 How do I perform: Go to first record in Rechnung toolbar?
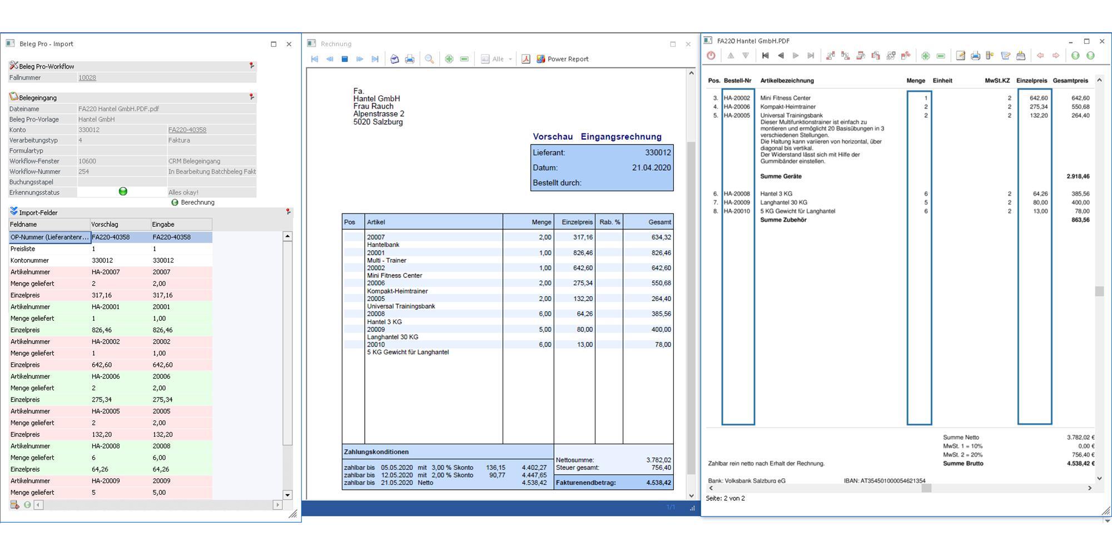pos(315,59)
